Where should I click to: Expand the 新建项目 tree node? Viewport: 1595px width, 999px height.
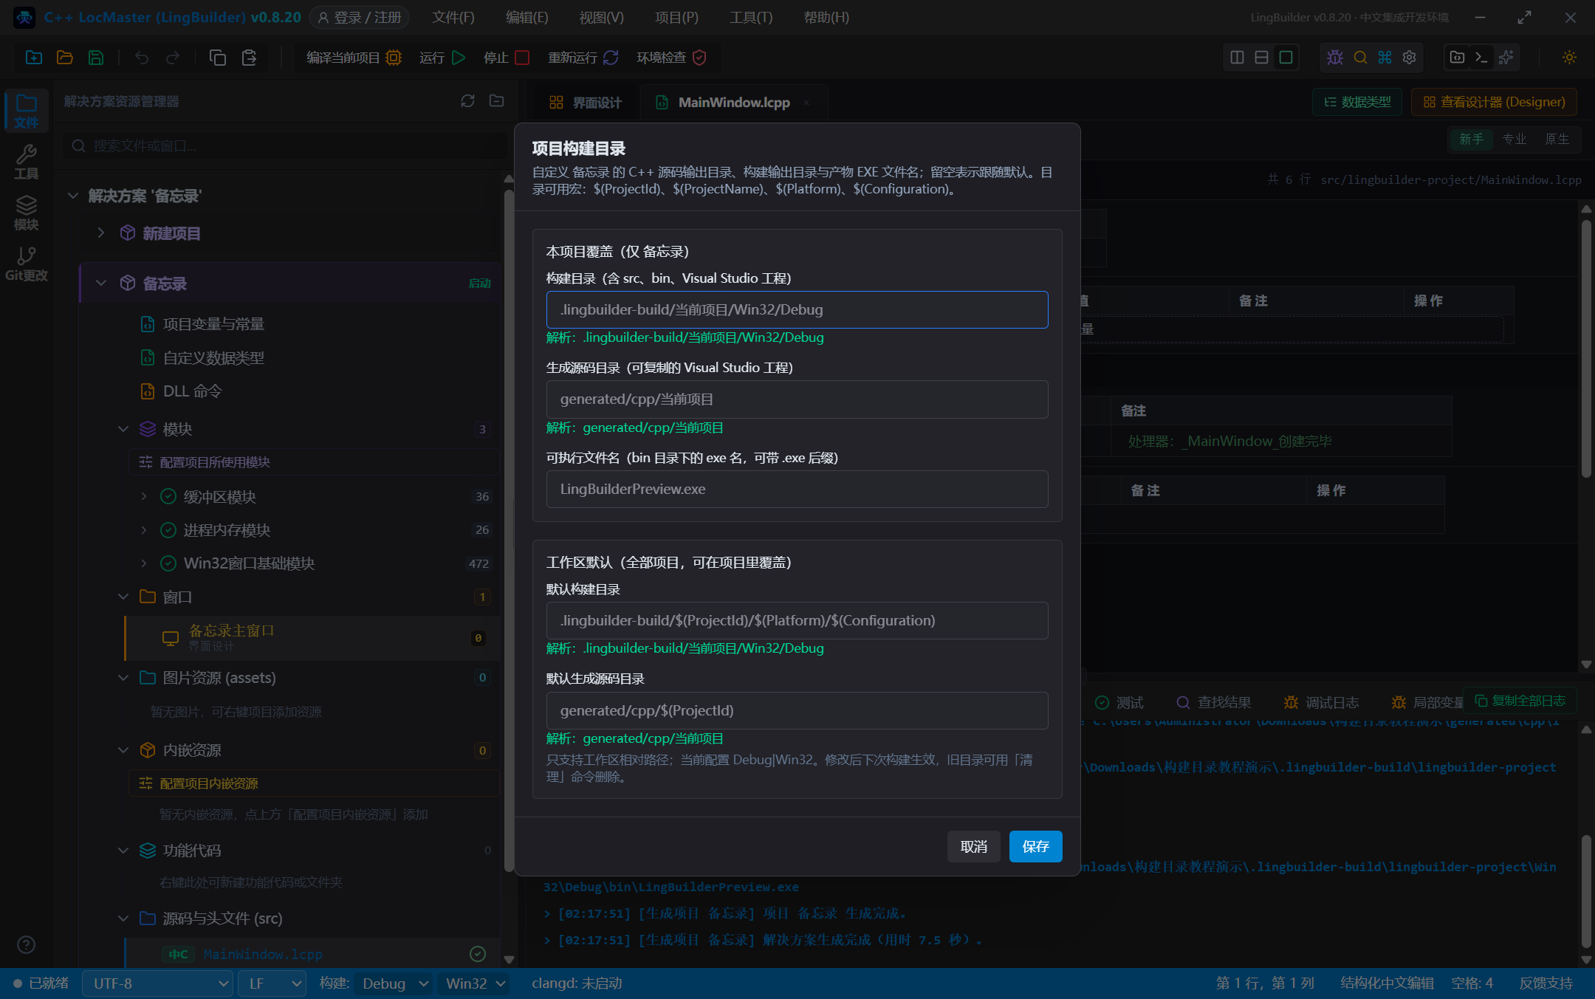[x=101, y=233]
